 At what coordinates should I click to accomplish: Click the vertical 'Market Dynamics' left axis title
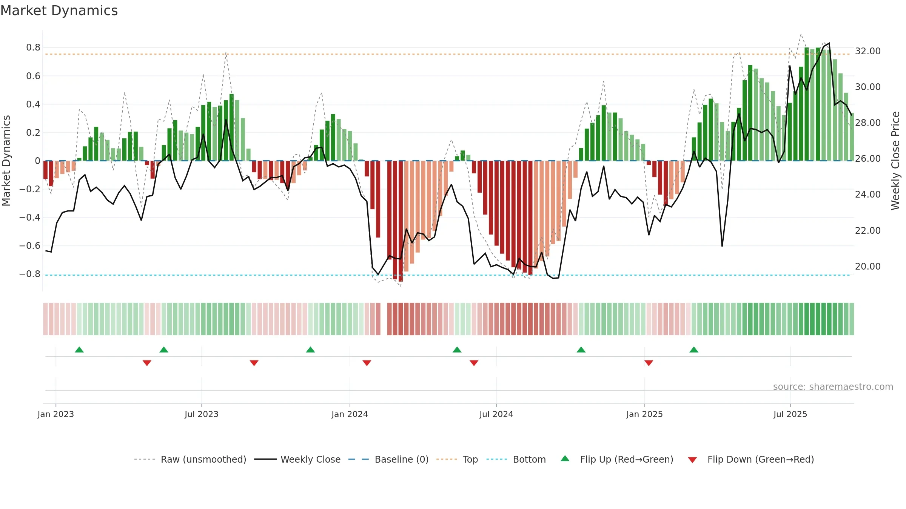tap(6, 161)
